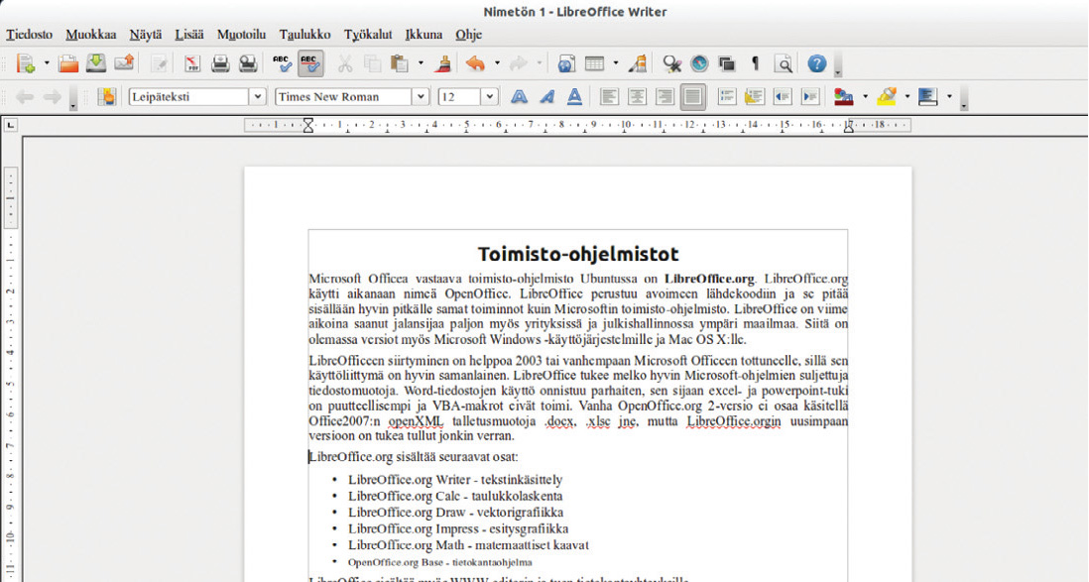Open the Styles and Formatting window
This screenshot has width=1089, height=582.
point(106,96)
